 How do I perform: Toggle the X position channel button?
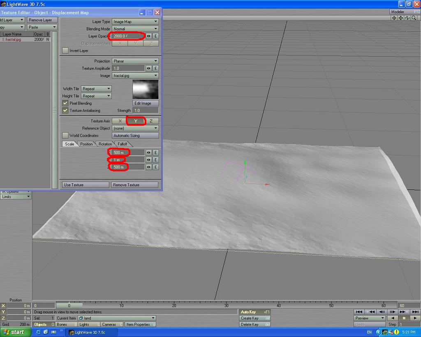3,306
